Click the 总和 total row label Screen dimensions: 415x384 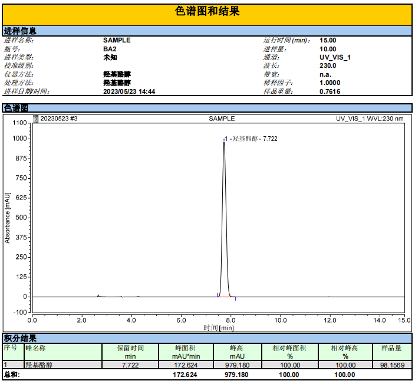[x=11, y=374]
